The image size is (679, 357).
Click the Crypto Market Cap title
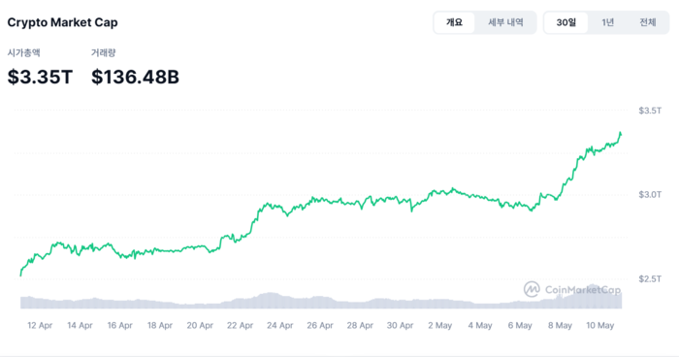click(x=62, y=22)
